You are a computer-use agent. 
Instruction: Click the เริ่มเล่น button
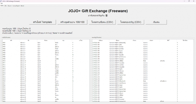pyautogui.click(x=156, y=22)
